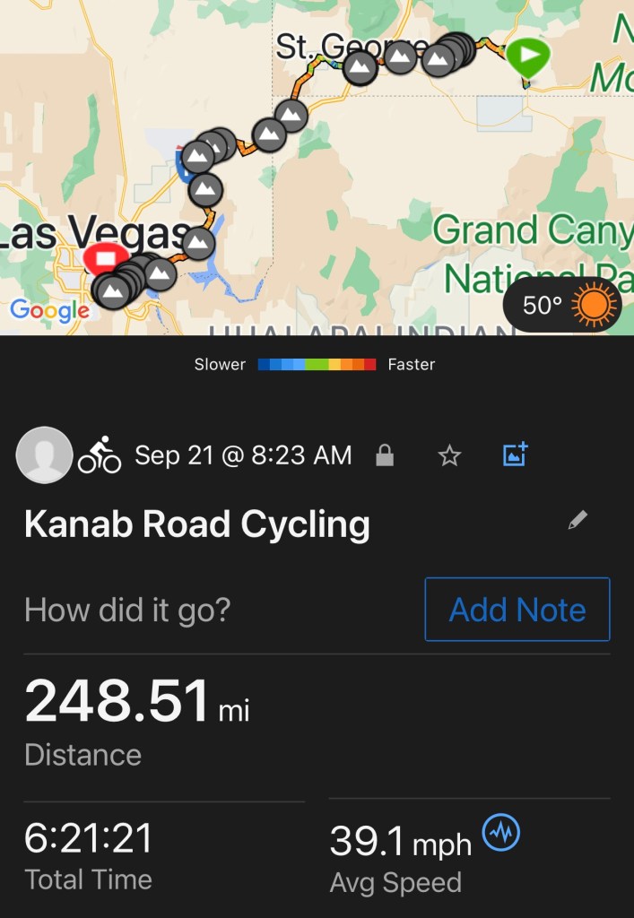
Task: Open the profile avatar picture
Action: (44, 455)
